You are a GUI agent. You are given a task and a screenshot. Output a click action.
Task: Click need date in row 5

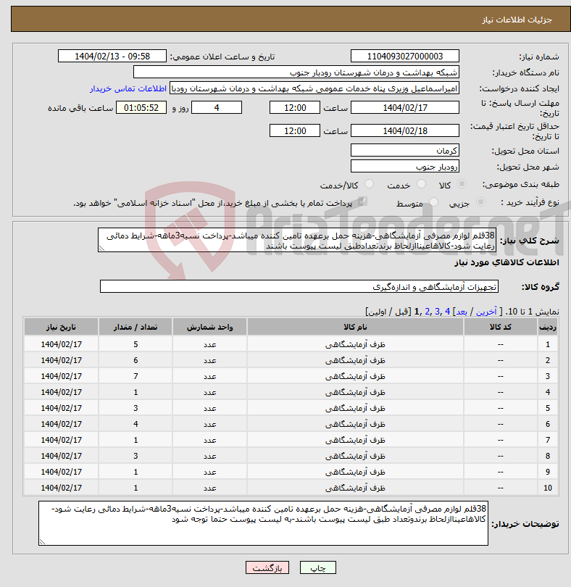(61, 408)
